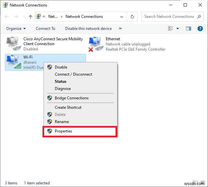208x187 pixels.
Task: Open Properties from the context menu
Action: (80, 131)
